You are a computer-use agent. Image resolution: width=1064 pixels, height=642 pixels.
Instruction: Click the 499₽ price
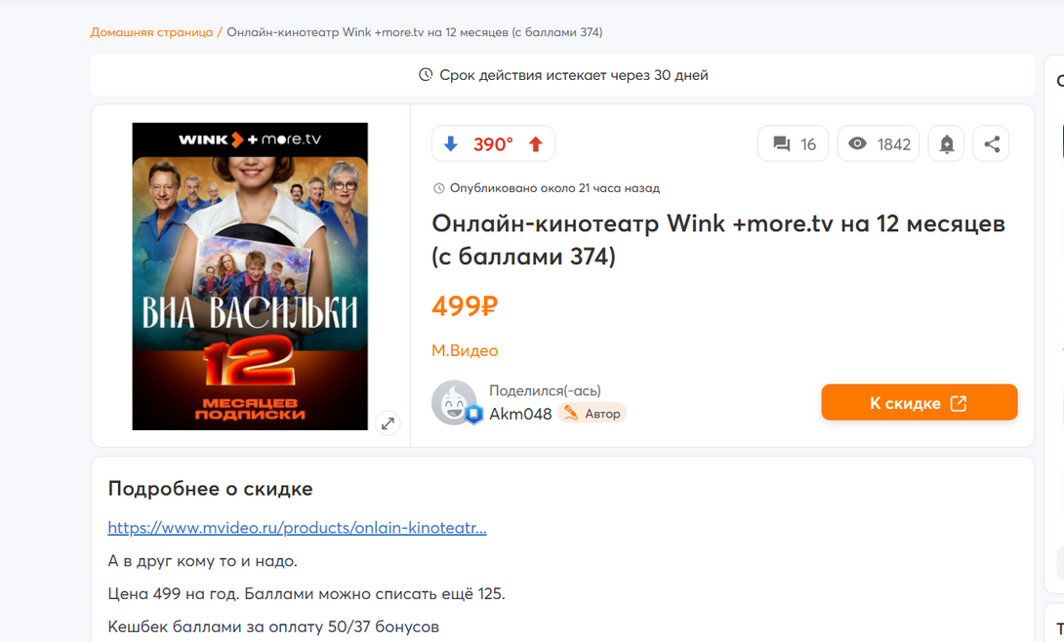[x=465, y=305]
